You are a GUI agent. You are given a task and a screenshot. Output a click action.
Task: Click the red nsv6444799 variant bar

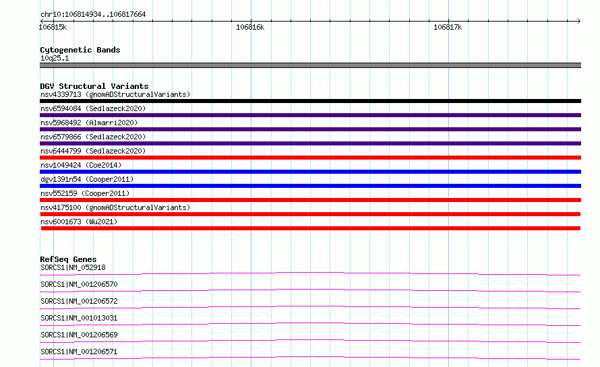[x=310, y=158]
